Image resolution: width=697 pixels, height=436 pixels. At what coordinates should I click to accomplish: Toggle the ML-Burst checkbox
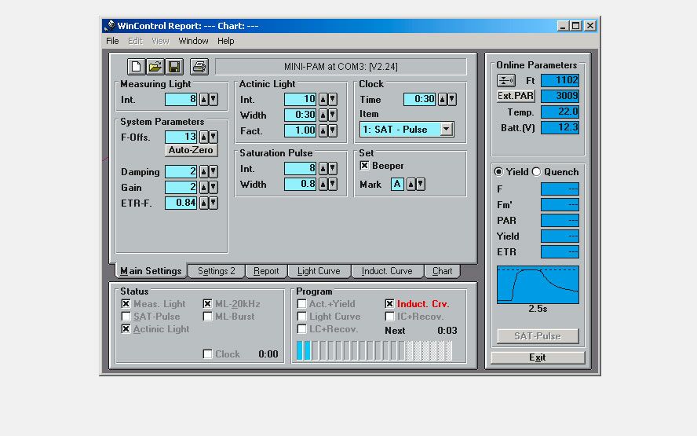pos(207,317)
